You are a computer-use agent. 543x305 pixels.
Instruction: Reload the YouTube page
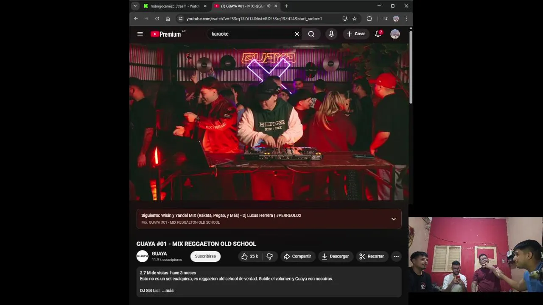(x=157, y=19)
